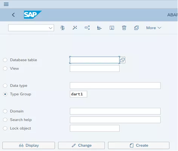
Task: Click the Check (scales) toolbar icon
Action: pyautogui.click(x=63, y=28)
